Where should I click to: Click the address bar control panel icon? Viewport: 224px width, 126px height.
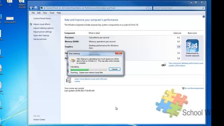pos(42,8)
